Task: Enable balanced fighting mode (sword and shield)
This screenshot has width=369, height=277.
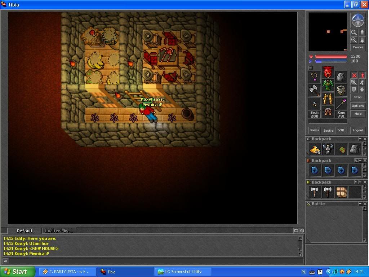Action: [x=354, y=82]
